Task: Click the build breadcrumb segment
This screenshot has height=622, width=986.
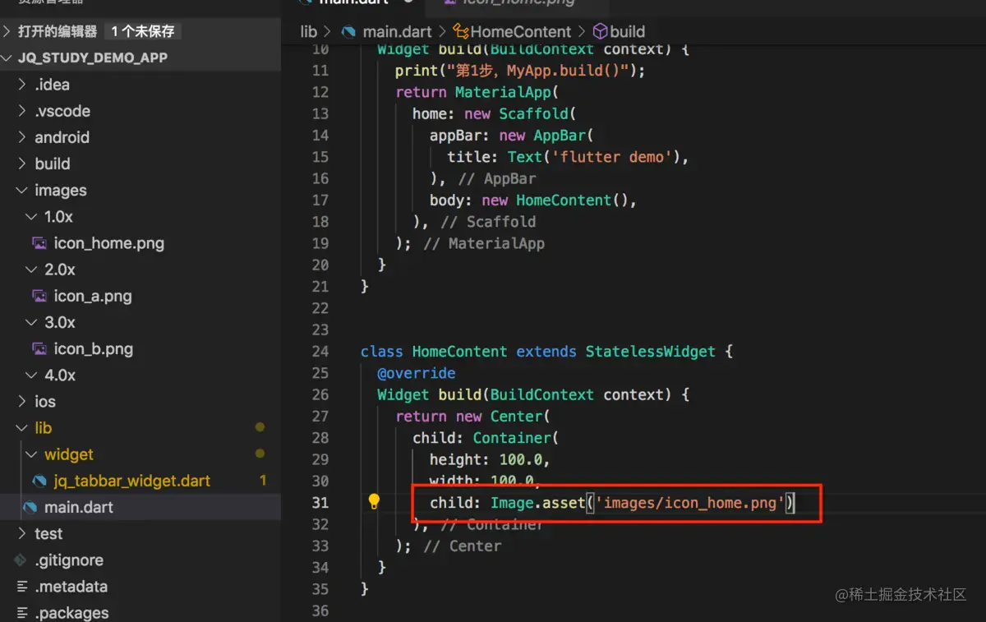Action: point(628,32)
